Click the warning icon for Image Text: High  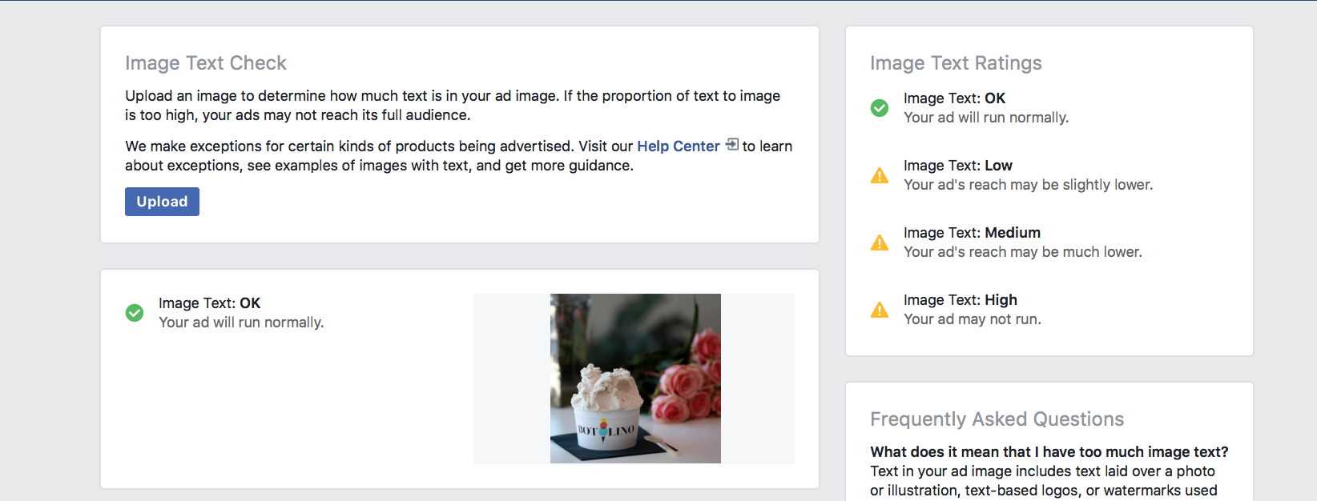click(x=880, y=310)
